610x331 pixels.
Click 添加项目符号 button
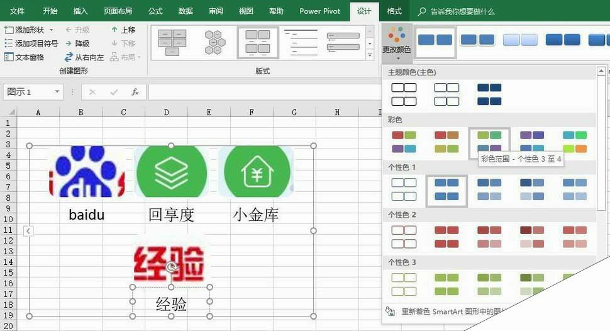tap(31, 43)
